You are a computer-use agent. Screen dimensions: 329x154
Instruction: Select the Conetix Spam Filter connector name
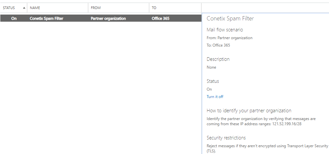point(46,18)
